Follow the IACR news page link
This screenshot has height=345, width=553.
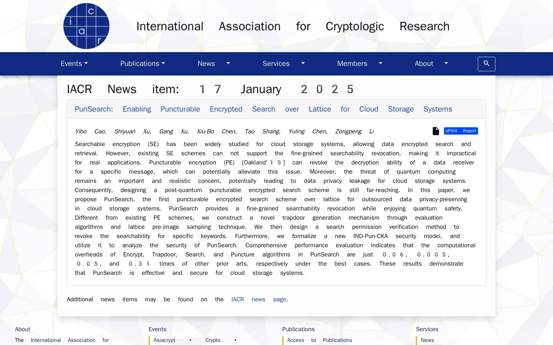[x=259, y=299]
